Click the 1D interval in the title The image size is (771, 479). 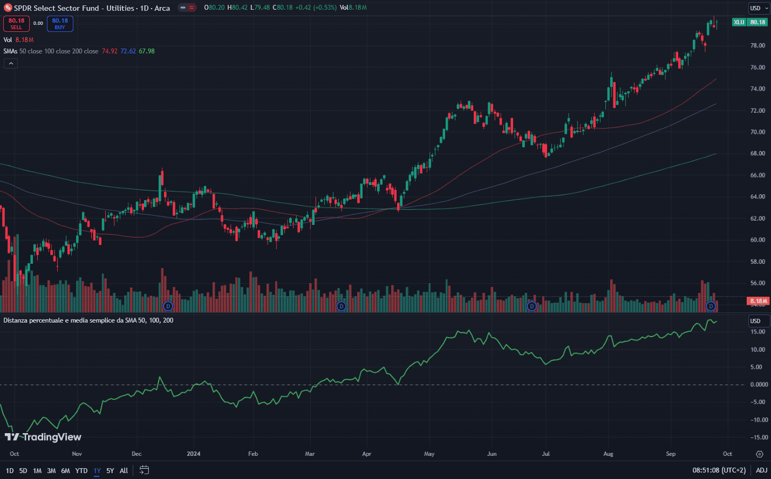click(x=145, y=8)
